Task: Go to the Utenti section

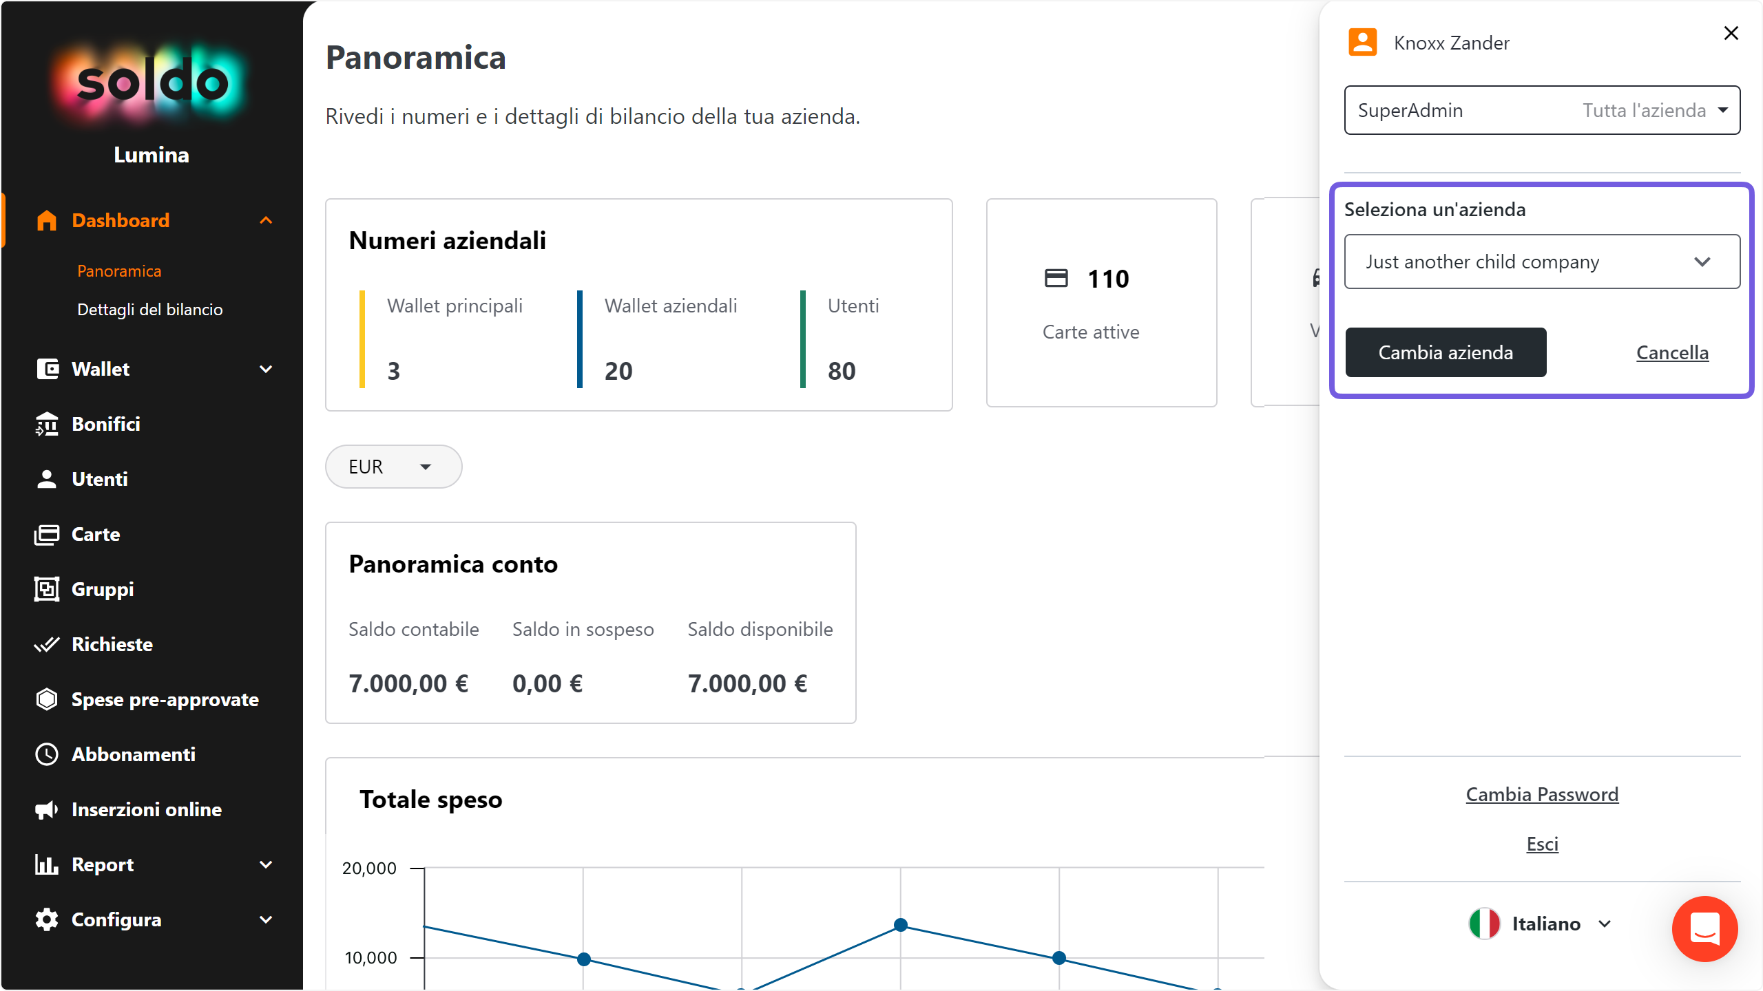Action: pos(100,479)
